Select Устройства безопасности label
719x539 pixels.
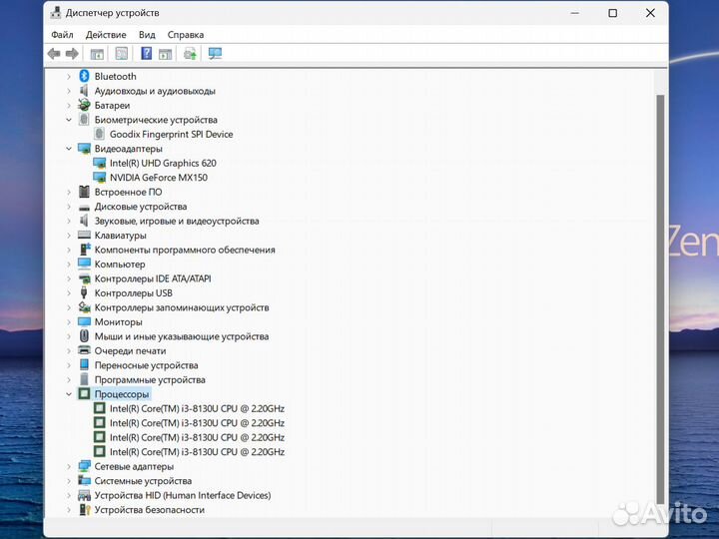click(x=150, y=510)
